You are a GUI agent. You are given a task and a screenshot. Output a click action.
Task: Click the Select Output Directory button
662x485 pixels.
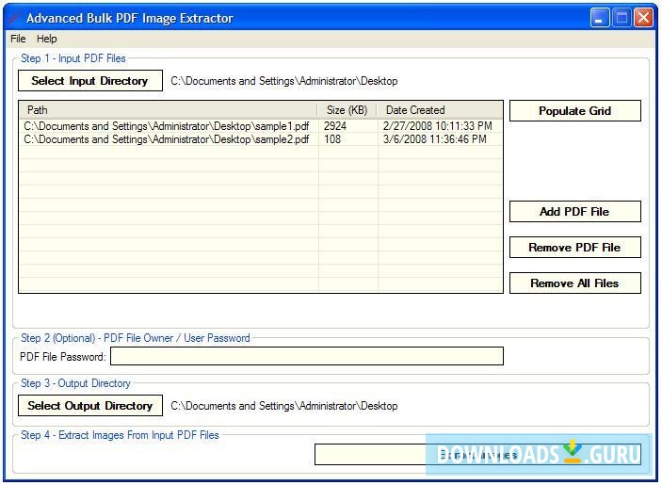point(89,406)
